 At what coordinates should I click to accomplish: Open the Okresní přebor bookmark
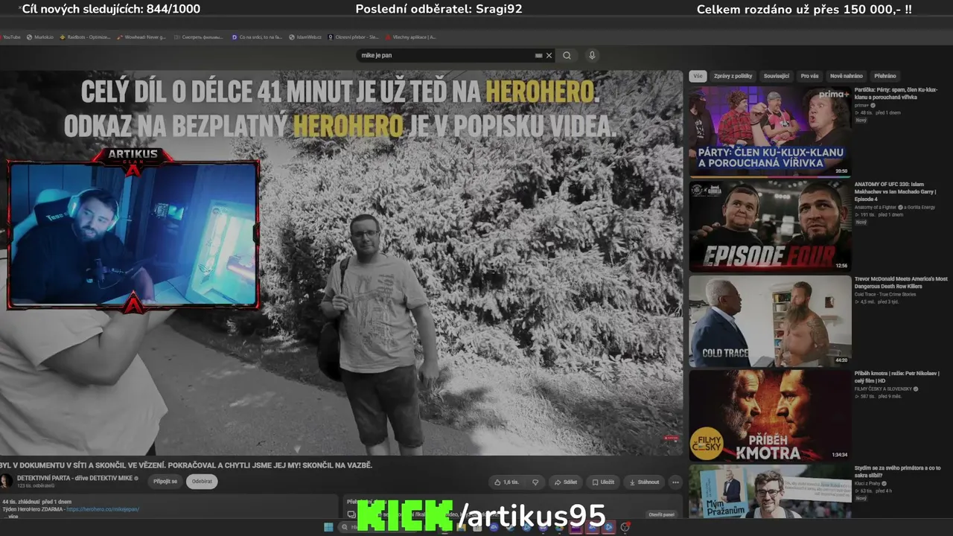tap(353, 36)
